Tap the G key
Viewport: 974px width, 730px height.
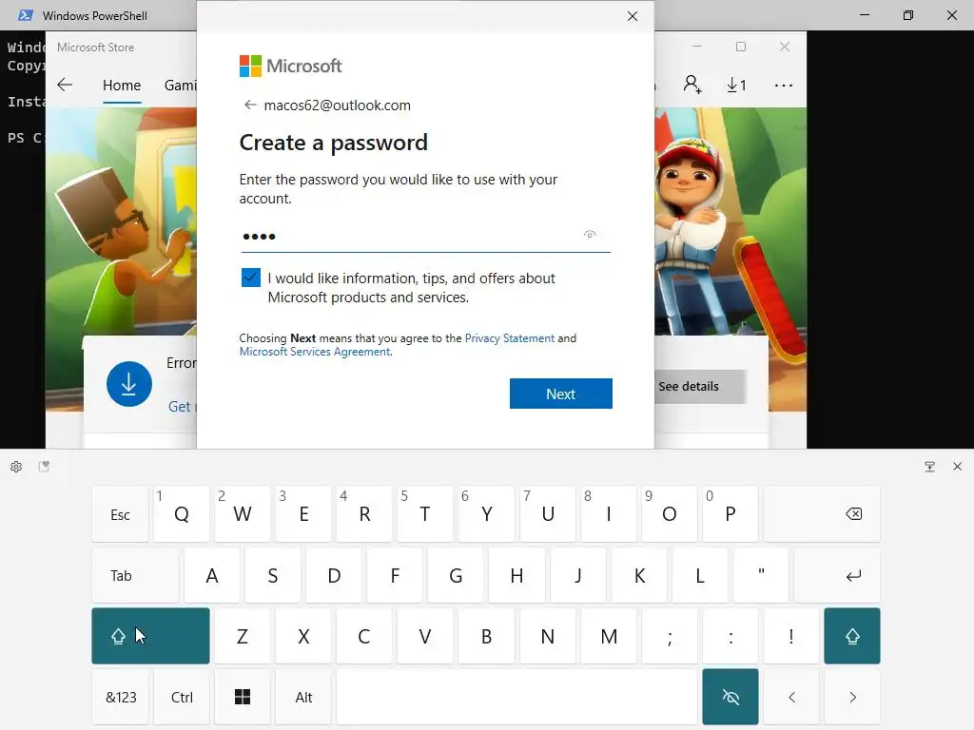(x=456, y=575)
